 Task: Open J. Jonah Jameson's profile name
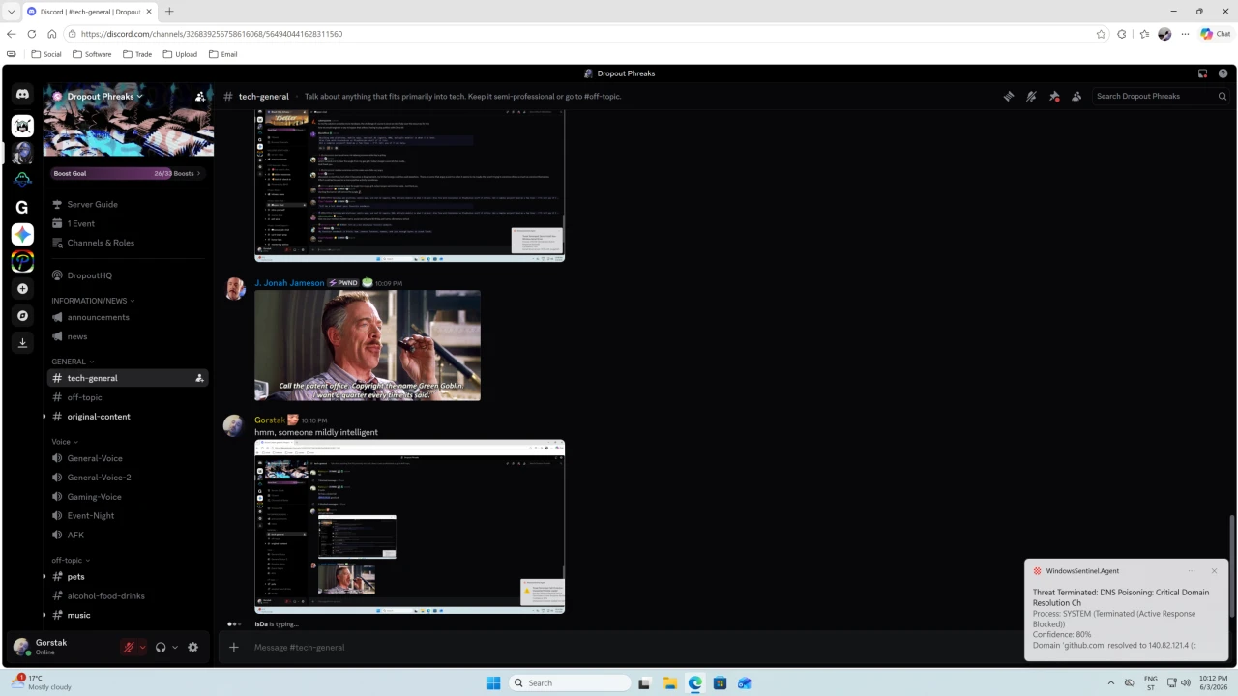pyautogui.click(x=289, y=283)
